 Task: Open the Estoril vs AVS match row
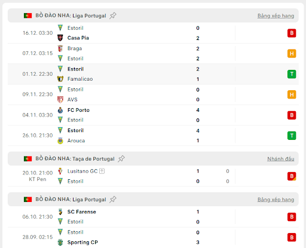pyautogui.click(x=153, y=94)
